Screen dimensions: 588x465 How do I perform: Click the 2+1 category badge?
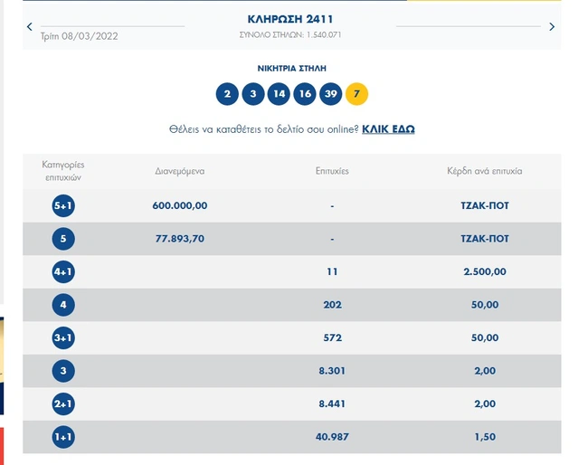pyautogui.click(x=63, y=403)
